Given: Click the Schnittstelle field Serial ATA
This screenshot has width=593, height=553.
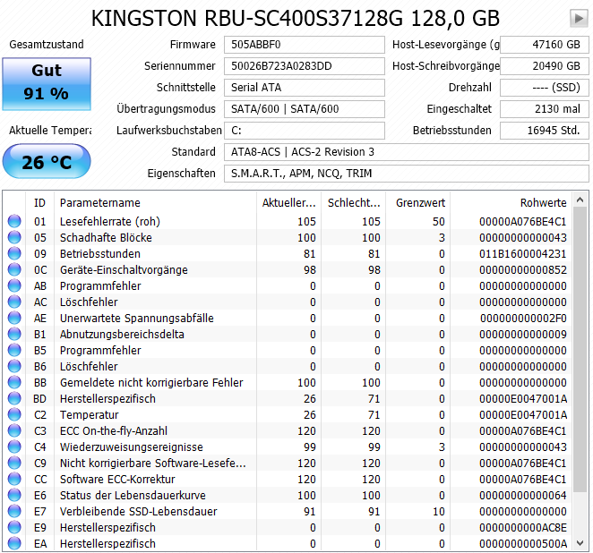Looking at the screenshot, I should [x=305, y=88].
